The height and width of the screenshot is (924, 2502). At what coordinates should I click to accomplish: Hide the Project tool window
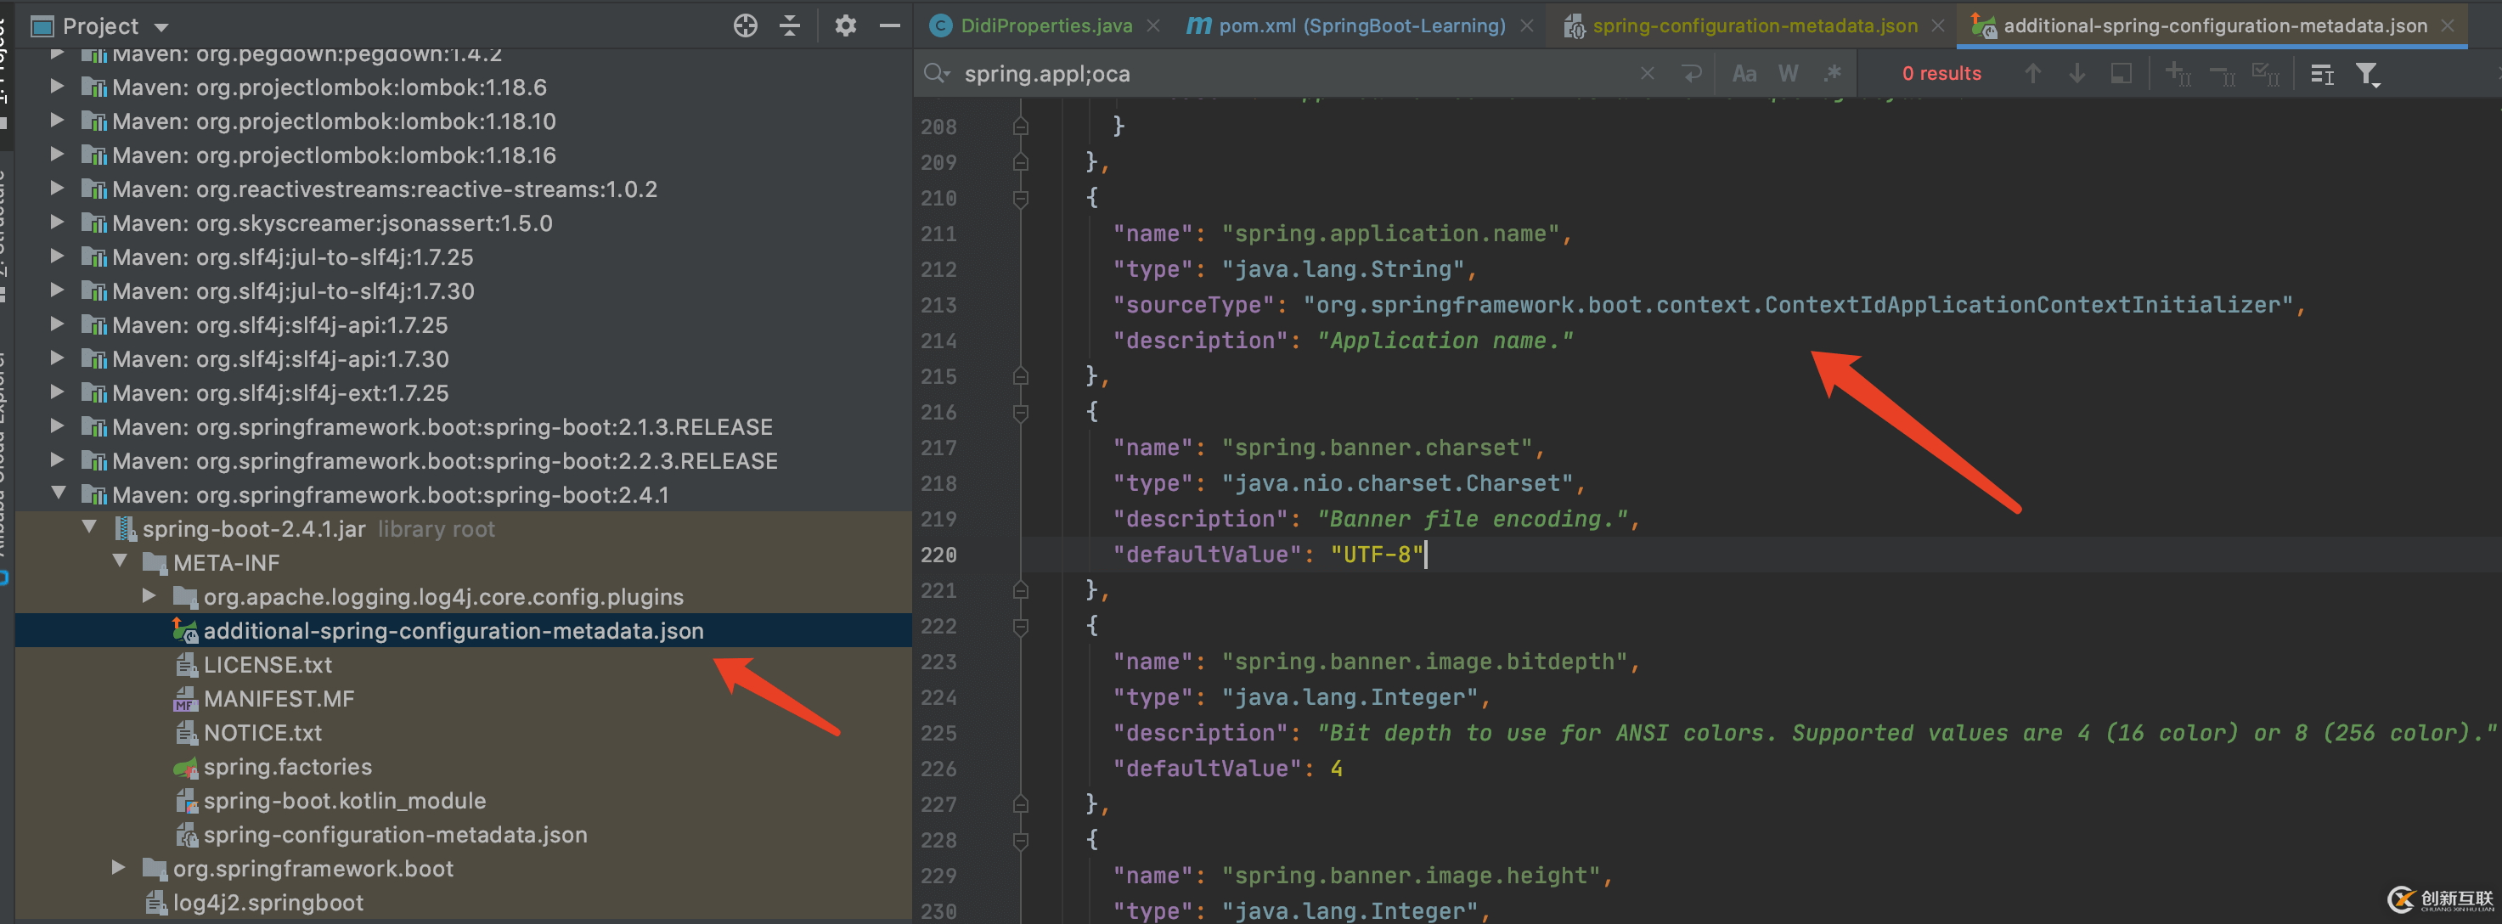pos(888,26)
